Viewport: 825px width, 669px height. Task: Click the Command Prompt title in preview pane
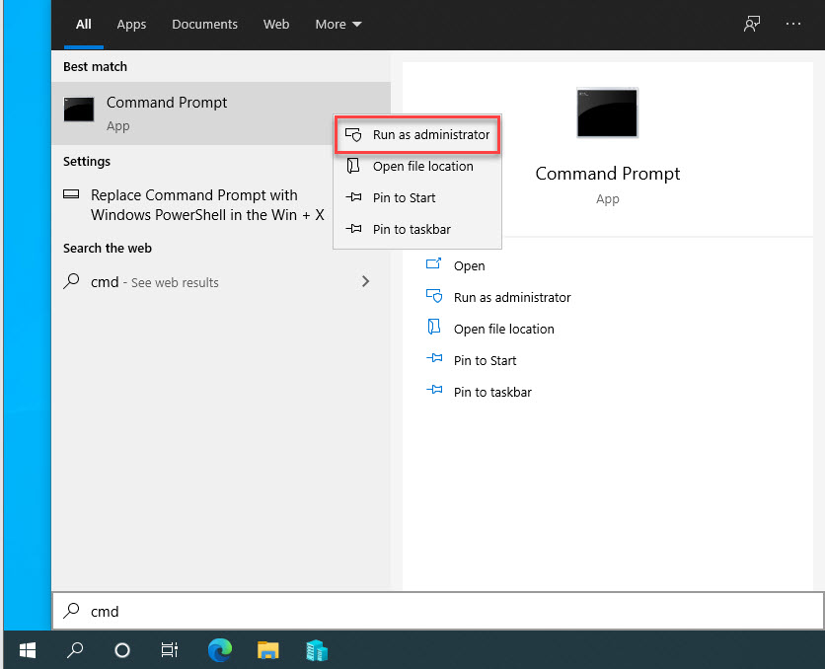pos(608,174)
